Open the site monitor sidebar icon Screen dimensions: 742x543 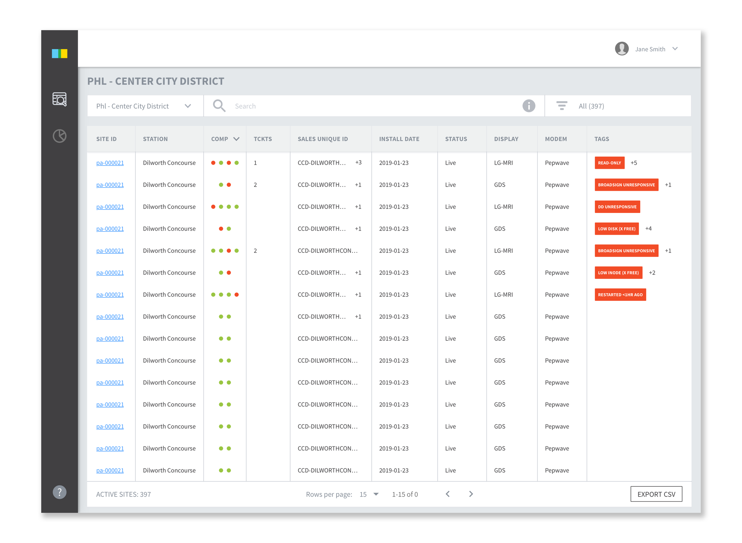59,99
